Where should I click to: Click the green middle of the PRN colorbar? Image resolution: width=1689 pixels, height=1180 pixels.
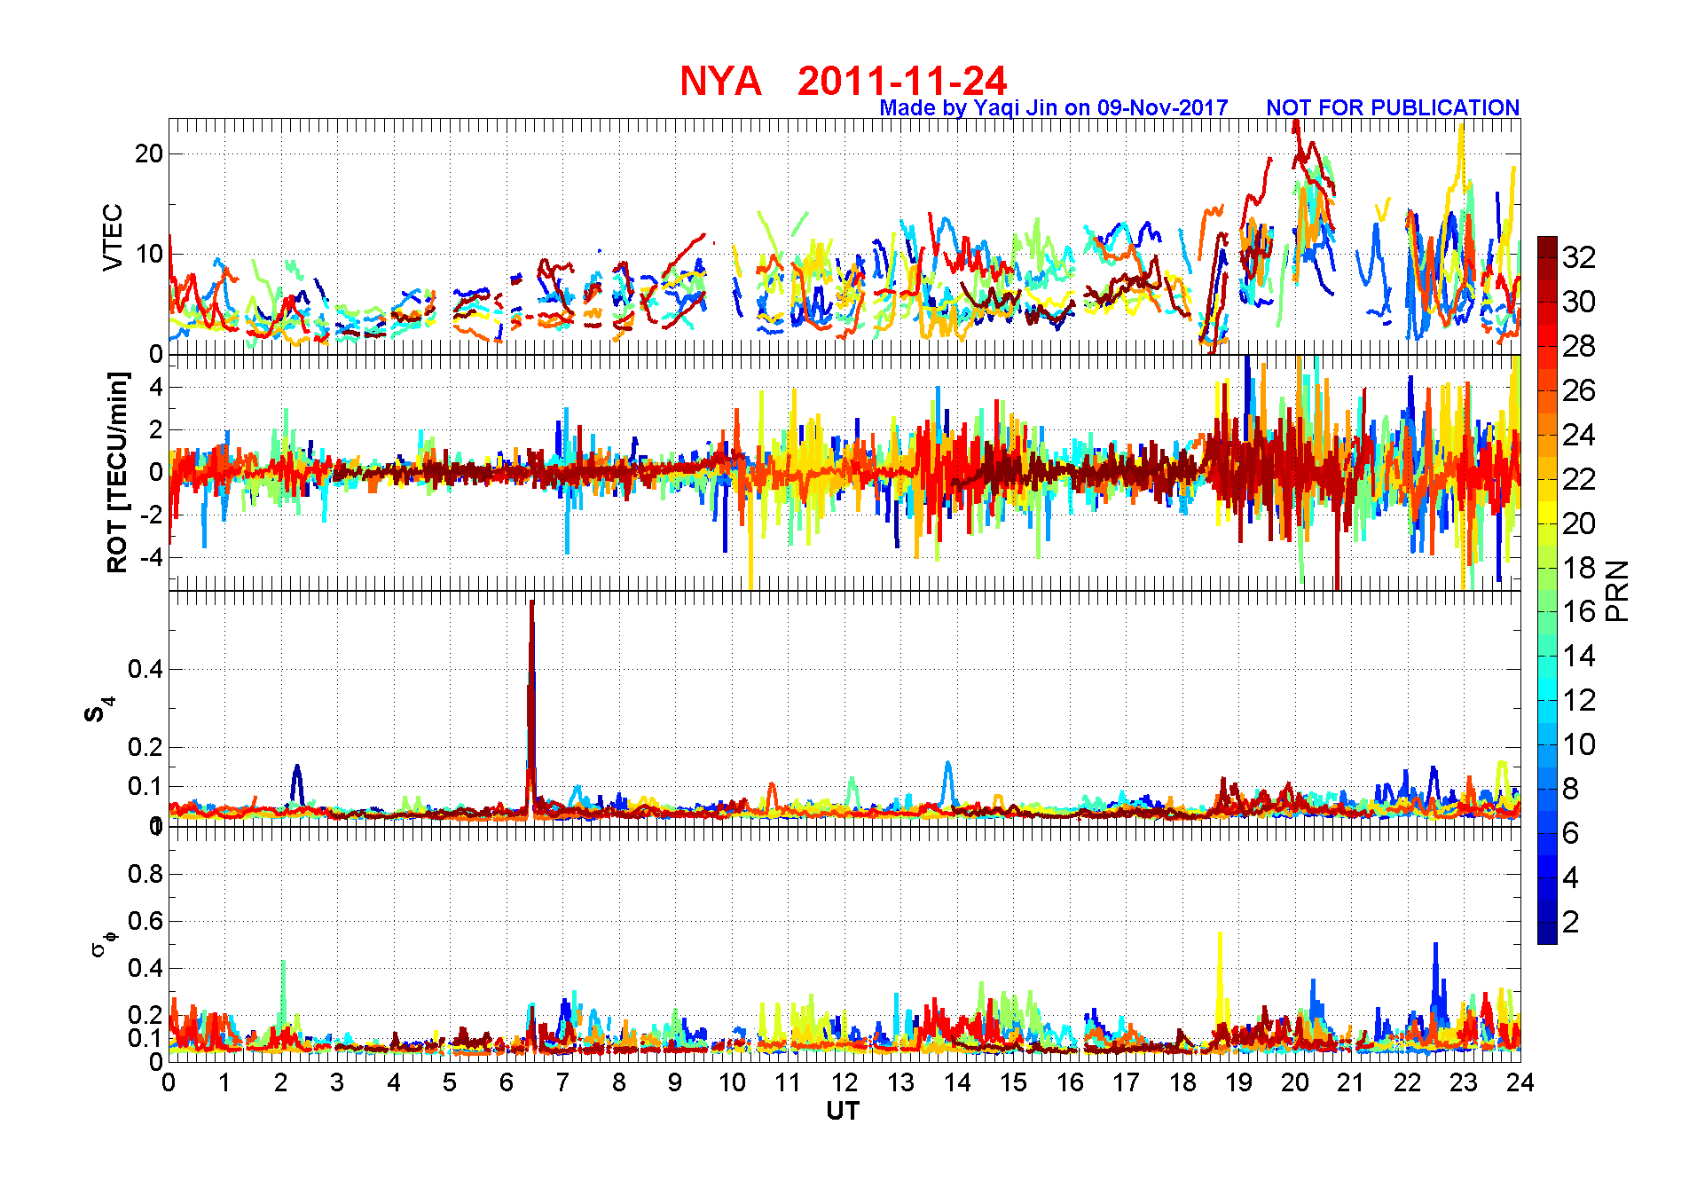(x=1547, y=590)
